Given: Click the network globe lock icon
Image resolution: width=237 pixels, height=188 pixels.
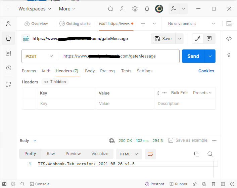Looking at the screenshot, I should (x=112, y=141).
